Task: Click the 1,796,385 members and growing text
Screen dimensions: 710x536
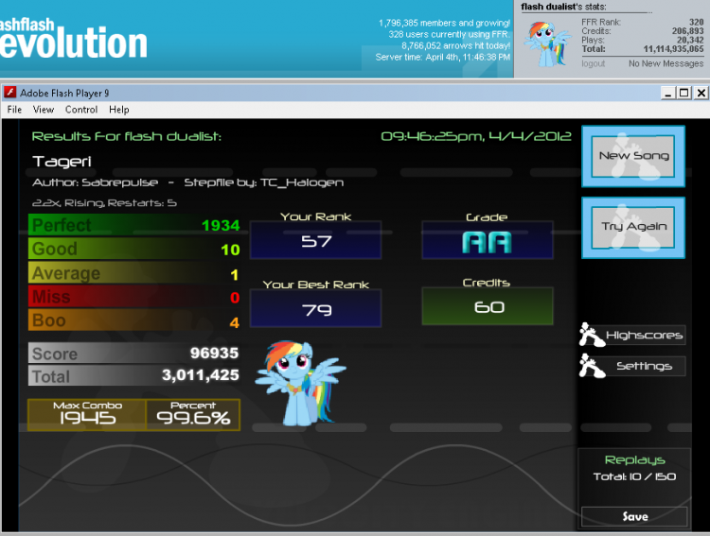Action: click(x=444, y=23)
